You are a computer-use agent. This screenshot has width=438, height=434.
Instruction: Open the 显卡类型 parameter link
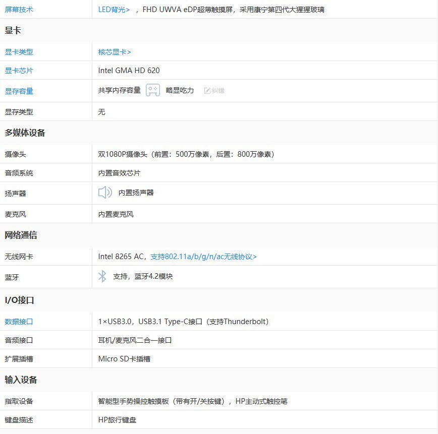coord(19,52)
